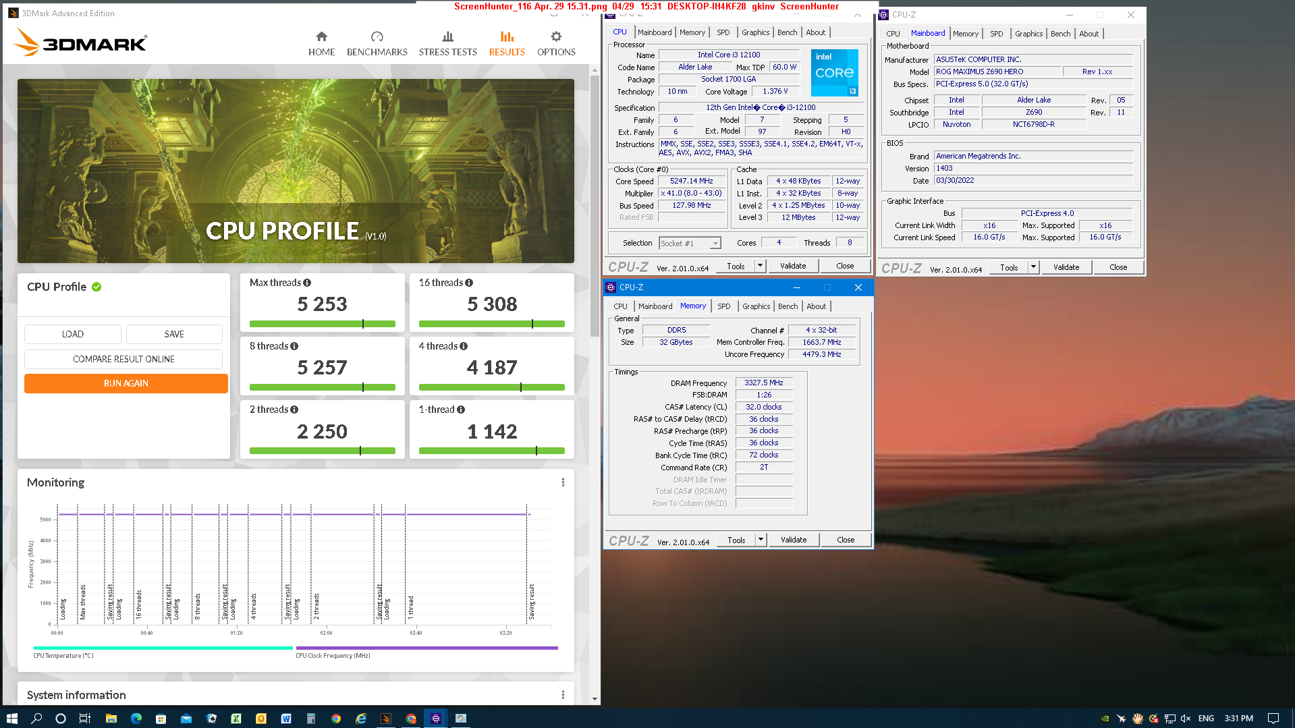Image resolution: width=1295 pixels, height=728 pixels.
Task: Switch to Mainboard tab in CPU window
Action: [655, 32]
